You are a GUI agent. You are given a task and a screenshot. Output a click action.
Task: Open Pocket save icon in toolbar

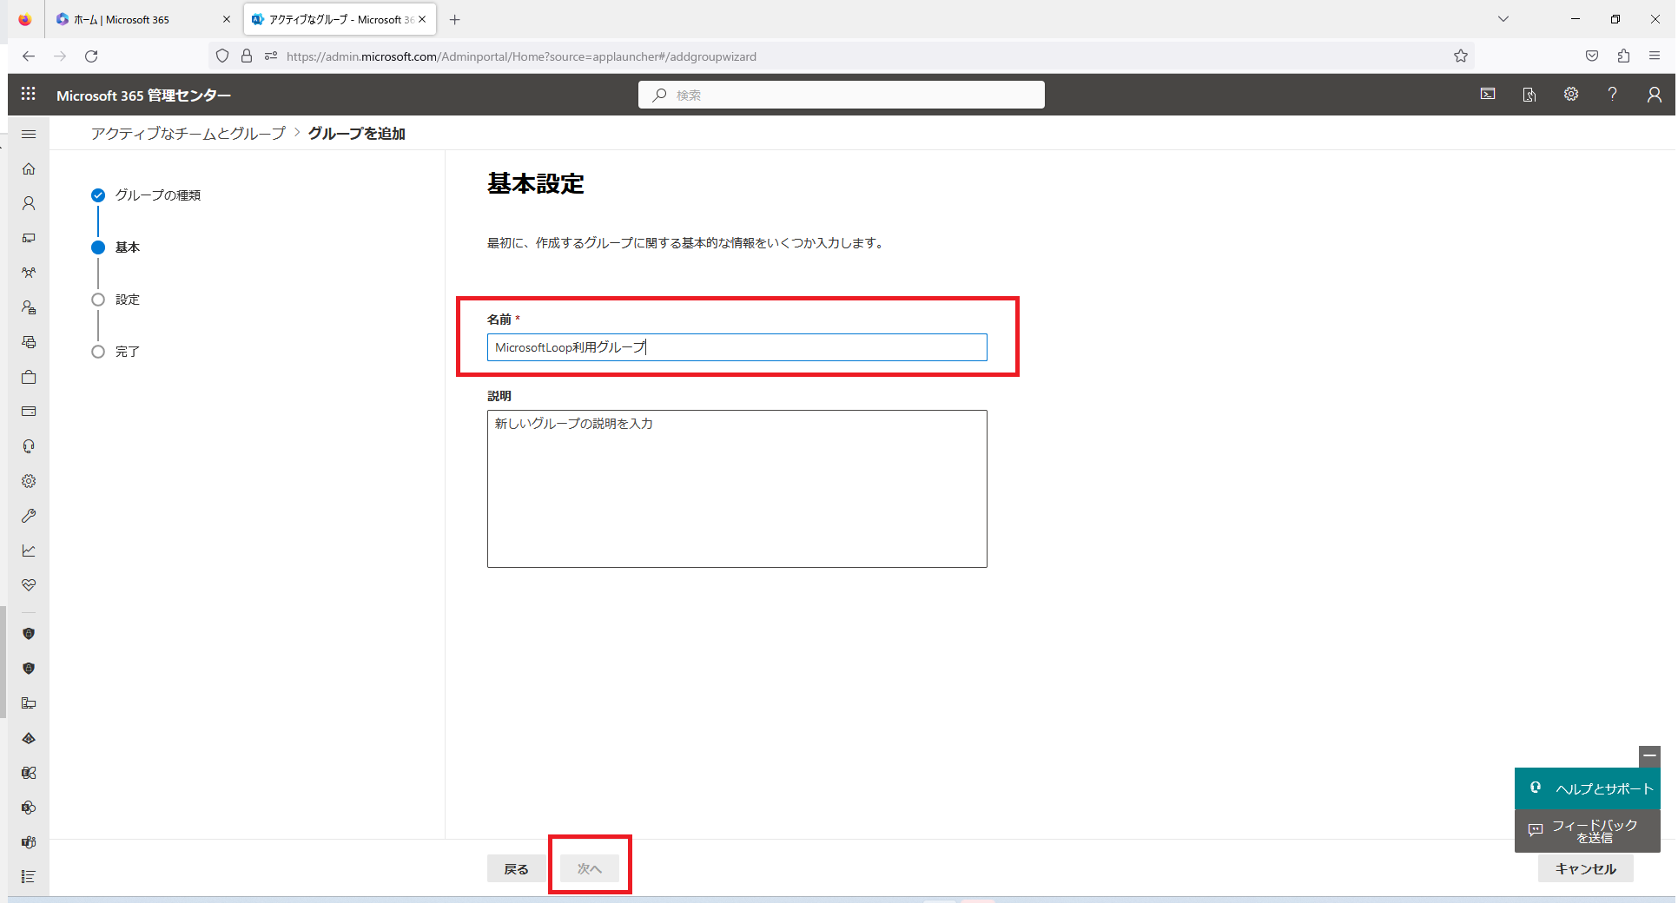(1592, 56)
